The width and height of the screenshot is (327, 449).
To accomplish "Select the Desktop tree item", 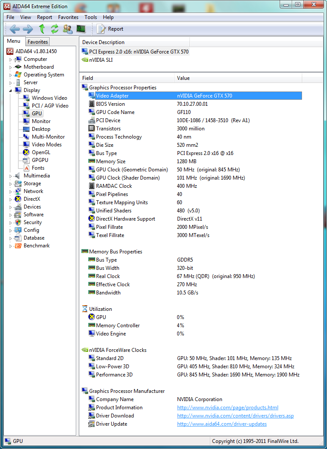I will tap(41, 129).
